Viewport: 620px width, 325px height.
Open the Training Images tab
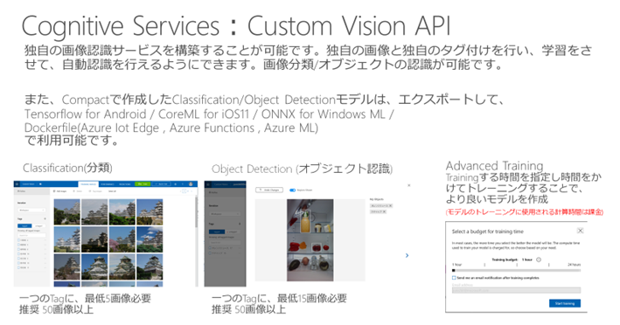[x=88, y=184]
